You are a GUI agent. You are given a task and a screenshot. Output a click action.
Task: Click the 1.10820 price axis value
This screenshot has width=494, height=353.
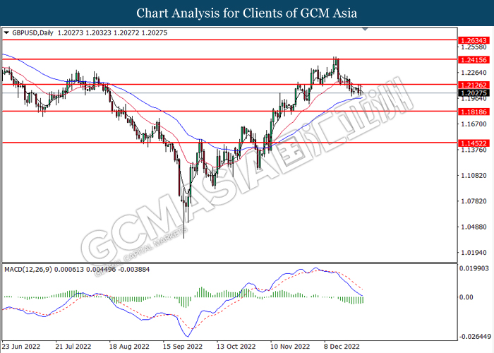[474, 176]
